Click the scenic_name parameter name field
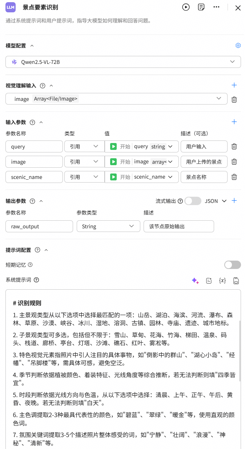The width and height of the screenshot is (245, 449). 34,177
